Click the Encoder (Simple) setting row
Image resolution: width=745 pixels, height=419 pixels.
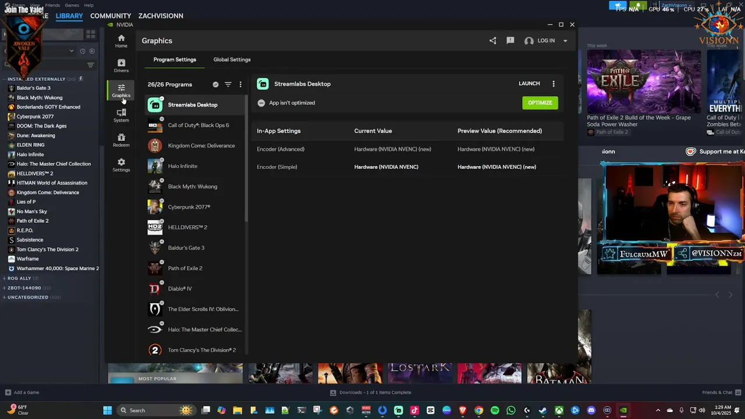pos(407,167)
